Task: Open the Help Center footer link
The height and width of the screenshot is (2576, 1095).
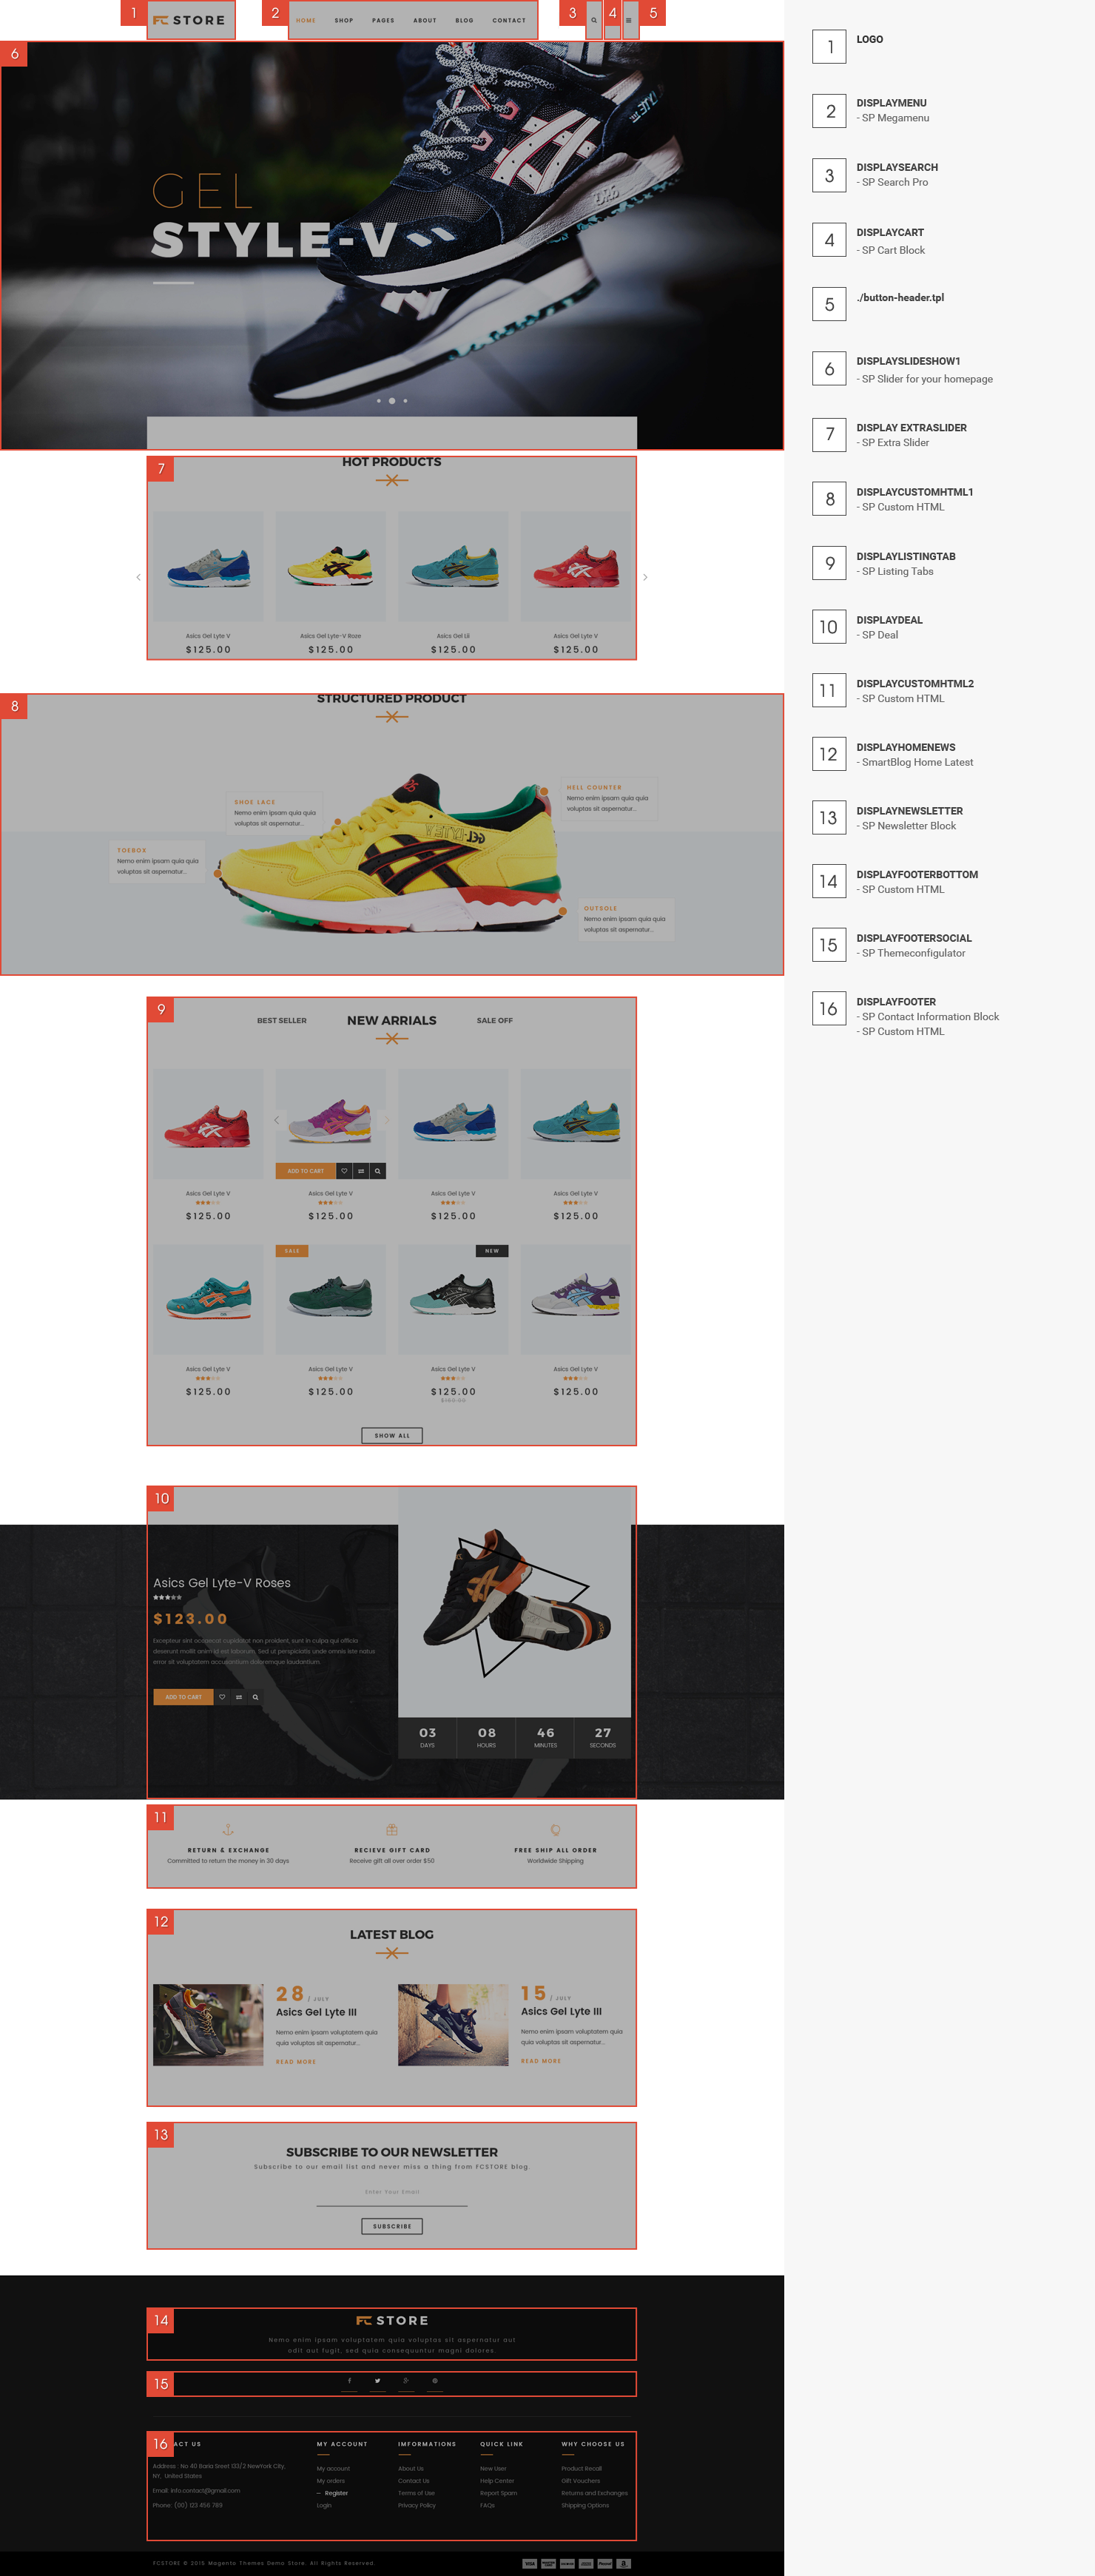Action: coord(497,2481)
